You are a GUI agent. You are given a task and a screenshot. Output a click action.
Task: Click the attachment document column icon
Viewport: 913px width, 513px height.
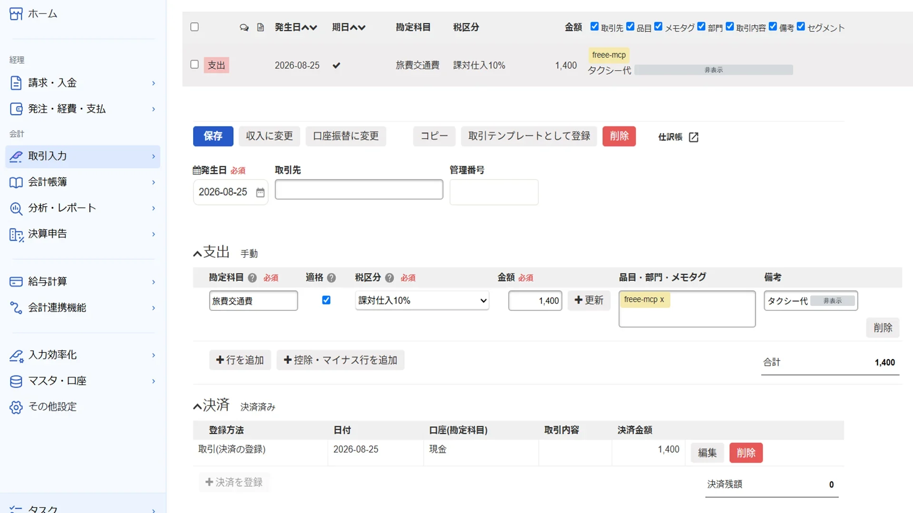click(x=260, y=28)
